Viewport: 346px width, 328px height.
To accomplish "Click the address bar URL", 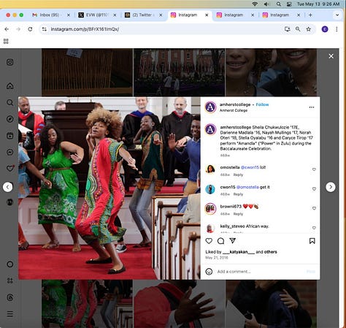I will pos(85,29).
